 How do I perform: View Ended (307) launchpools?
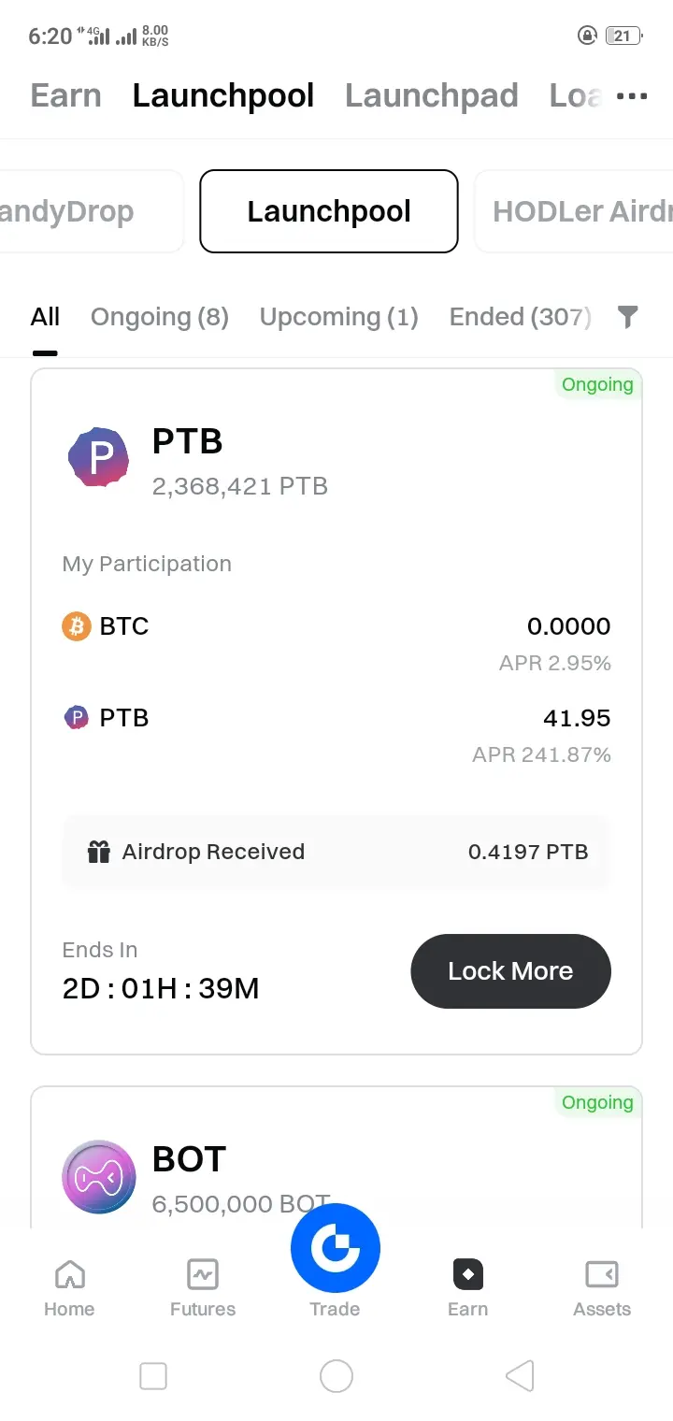coord(520,317)
